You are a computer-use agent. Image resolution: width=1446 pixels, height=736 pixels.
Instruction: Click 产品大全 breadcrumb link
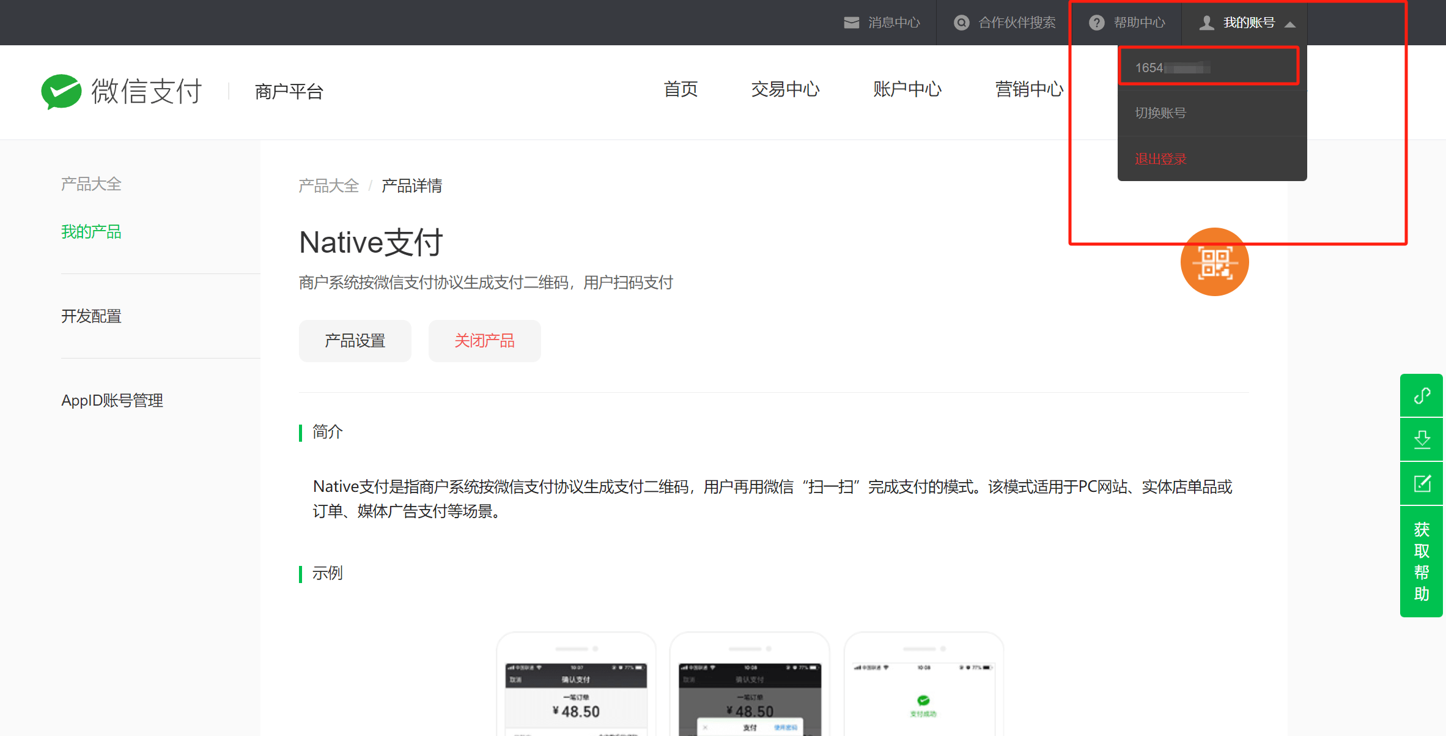point(328,185)
